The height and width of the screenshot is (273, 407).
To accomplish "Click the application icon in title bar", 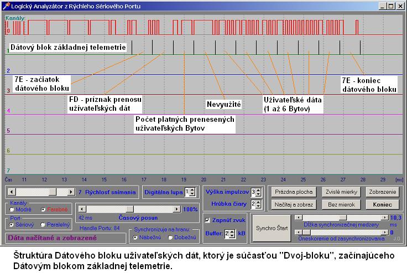I will coord(6,6).
